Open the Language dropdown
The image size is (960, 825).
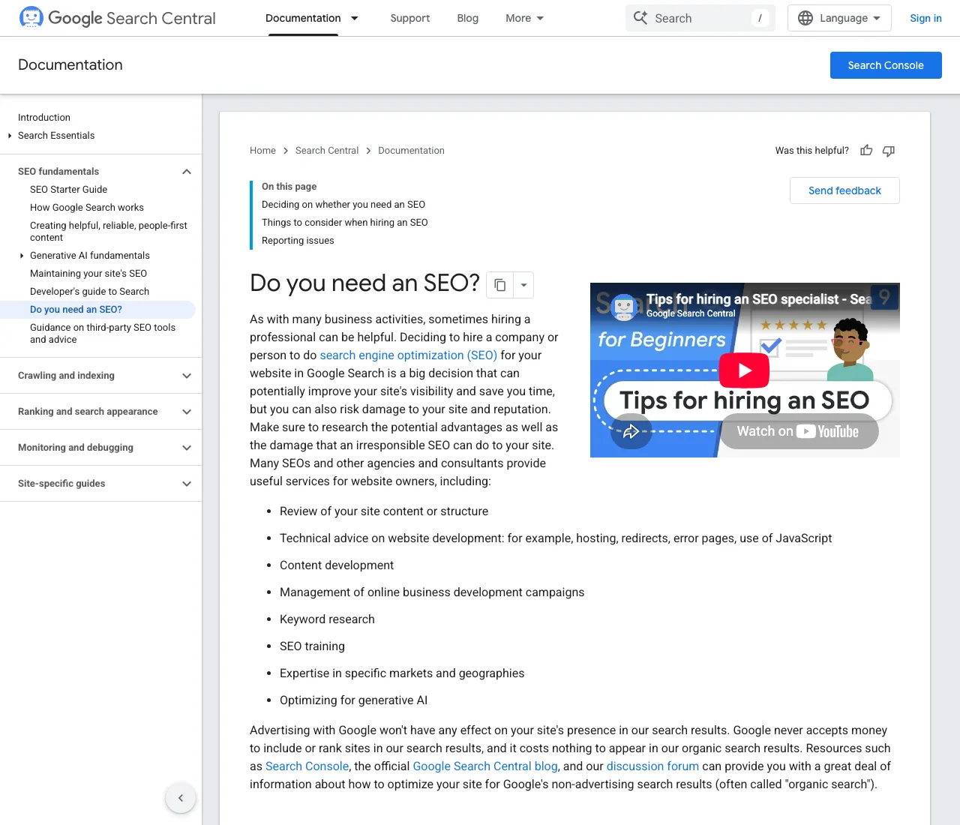pos(839,18)
